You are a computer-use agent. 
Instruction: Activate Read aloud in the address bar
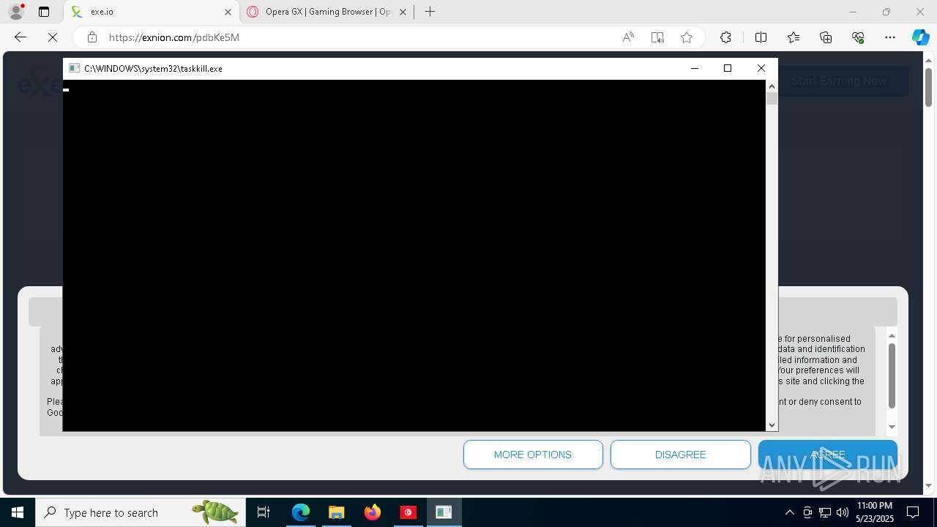[628, 37]
